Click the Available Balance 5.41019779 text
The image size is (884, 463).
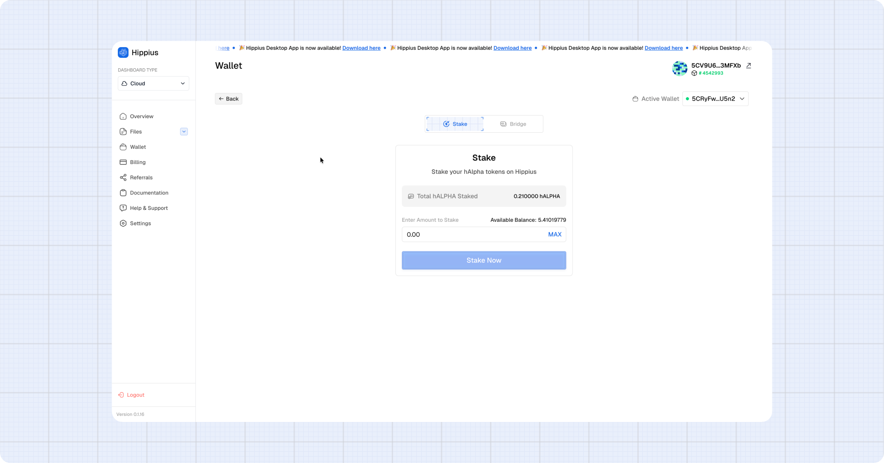(x=528, y=220)
